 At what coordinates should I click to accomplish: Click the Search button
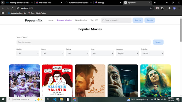click(x=158, y=42)
